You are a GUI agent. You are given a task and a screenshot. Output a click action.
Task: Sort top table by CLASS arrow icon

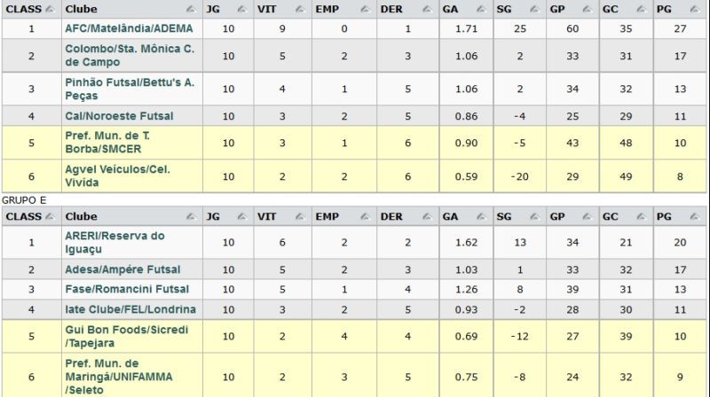coord(50,9)
